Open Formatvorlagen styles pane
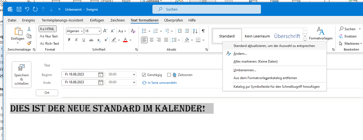The height and width of the screenshot is (140, 363). tap(320, 34)
